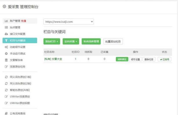Go to 接口文件配置 menu item
Viewport: 178px width, 115px height.
pyautogui.click(x=20, y=34)
